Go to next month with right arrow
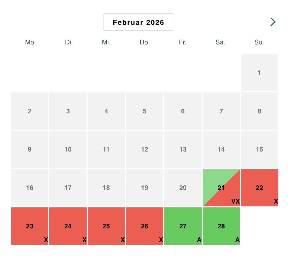The height and width of the screenshot is (260, 288). pos(273,22)
